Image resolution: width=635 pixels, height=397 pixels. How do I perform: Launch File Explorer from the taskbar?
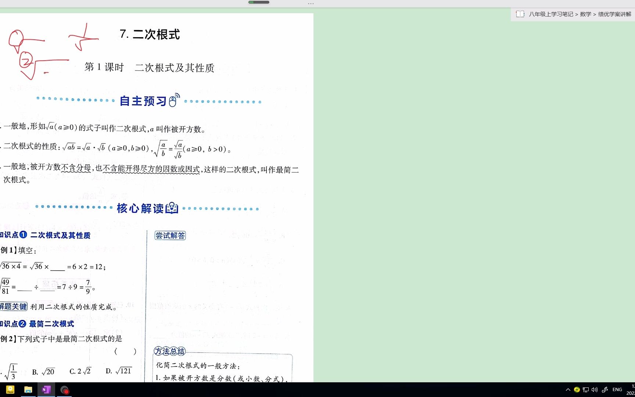[28, 390]
